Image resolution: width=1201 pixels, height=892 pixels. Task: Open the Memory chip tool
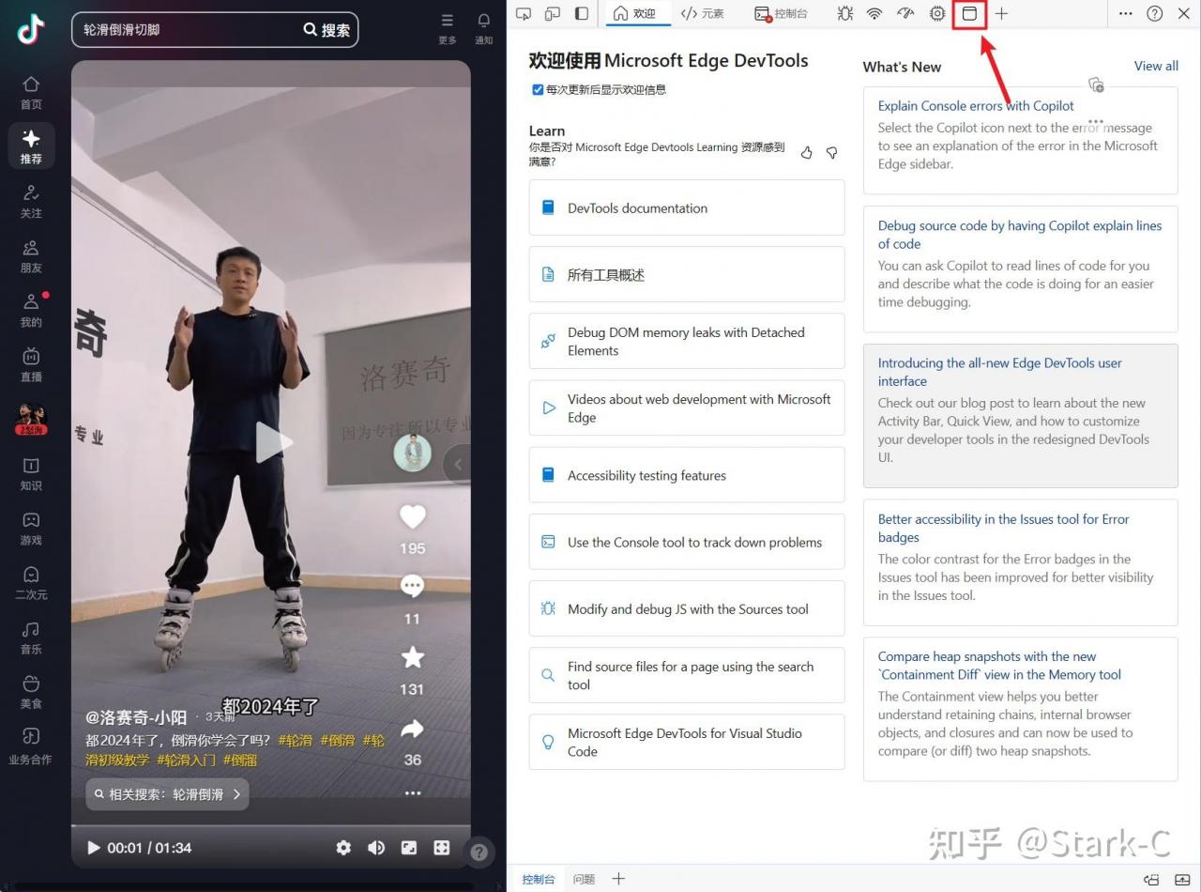[x=937, y=13]
